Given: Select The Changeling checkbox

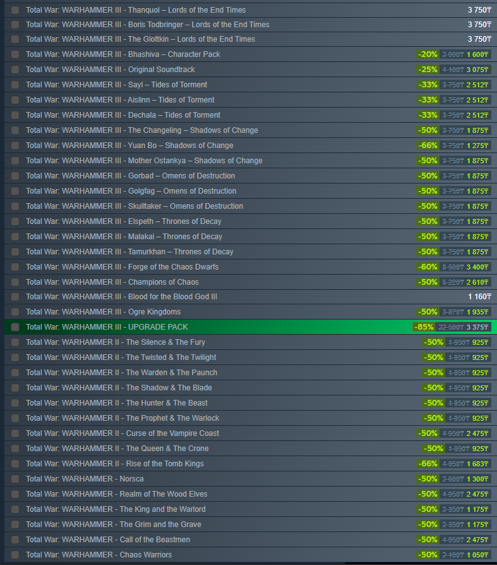Looking at the screenshot, I should 15,130.
